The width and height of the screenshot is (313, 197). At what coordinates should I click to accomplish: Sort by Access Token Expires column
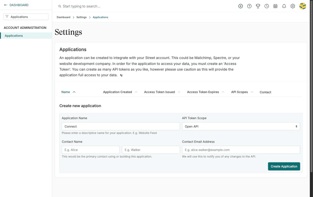(206, 92)
